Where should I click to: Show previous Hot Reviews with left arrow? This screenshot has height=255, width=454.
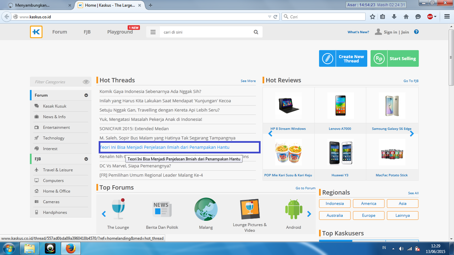(x=270, y=134)
